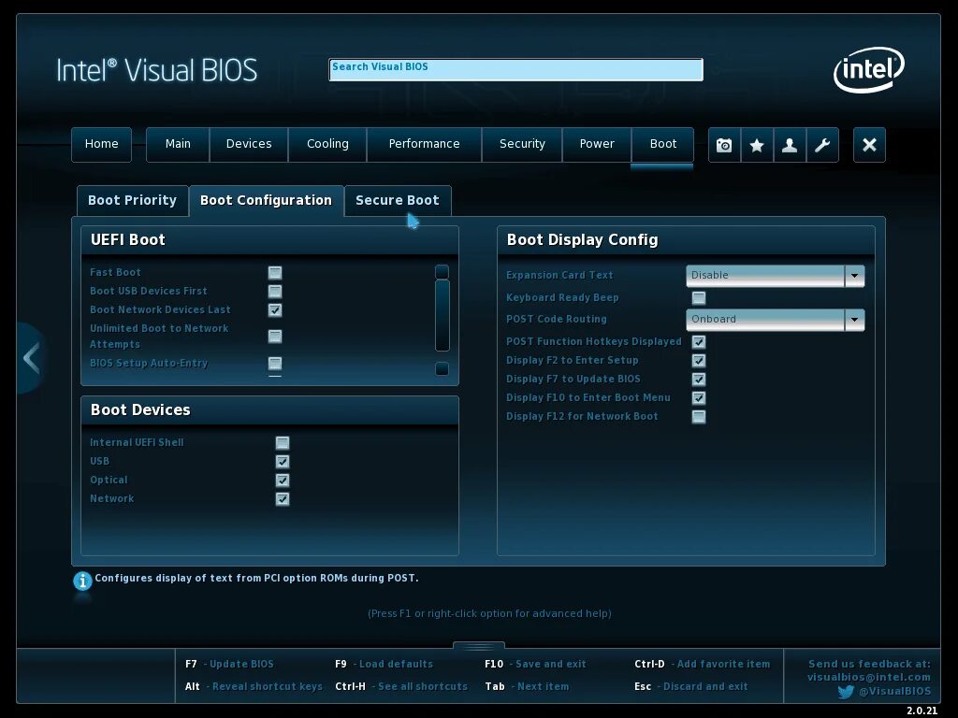Screen dimensions: 958x718
Task: Enable Boot USB Devices First
Action: [x=275, y=292]
